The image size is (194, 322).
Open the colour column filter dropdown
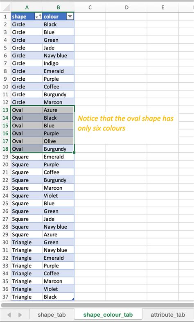click(70, 16)
